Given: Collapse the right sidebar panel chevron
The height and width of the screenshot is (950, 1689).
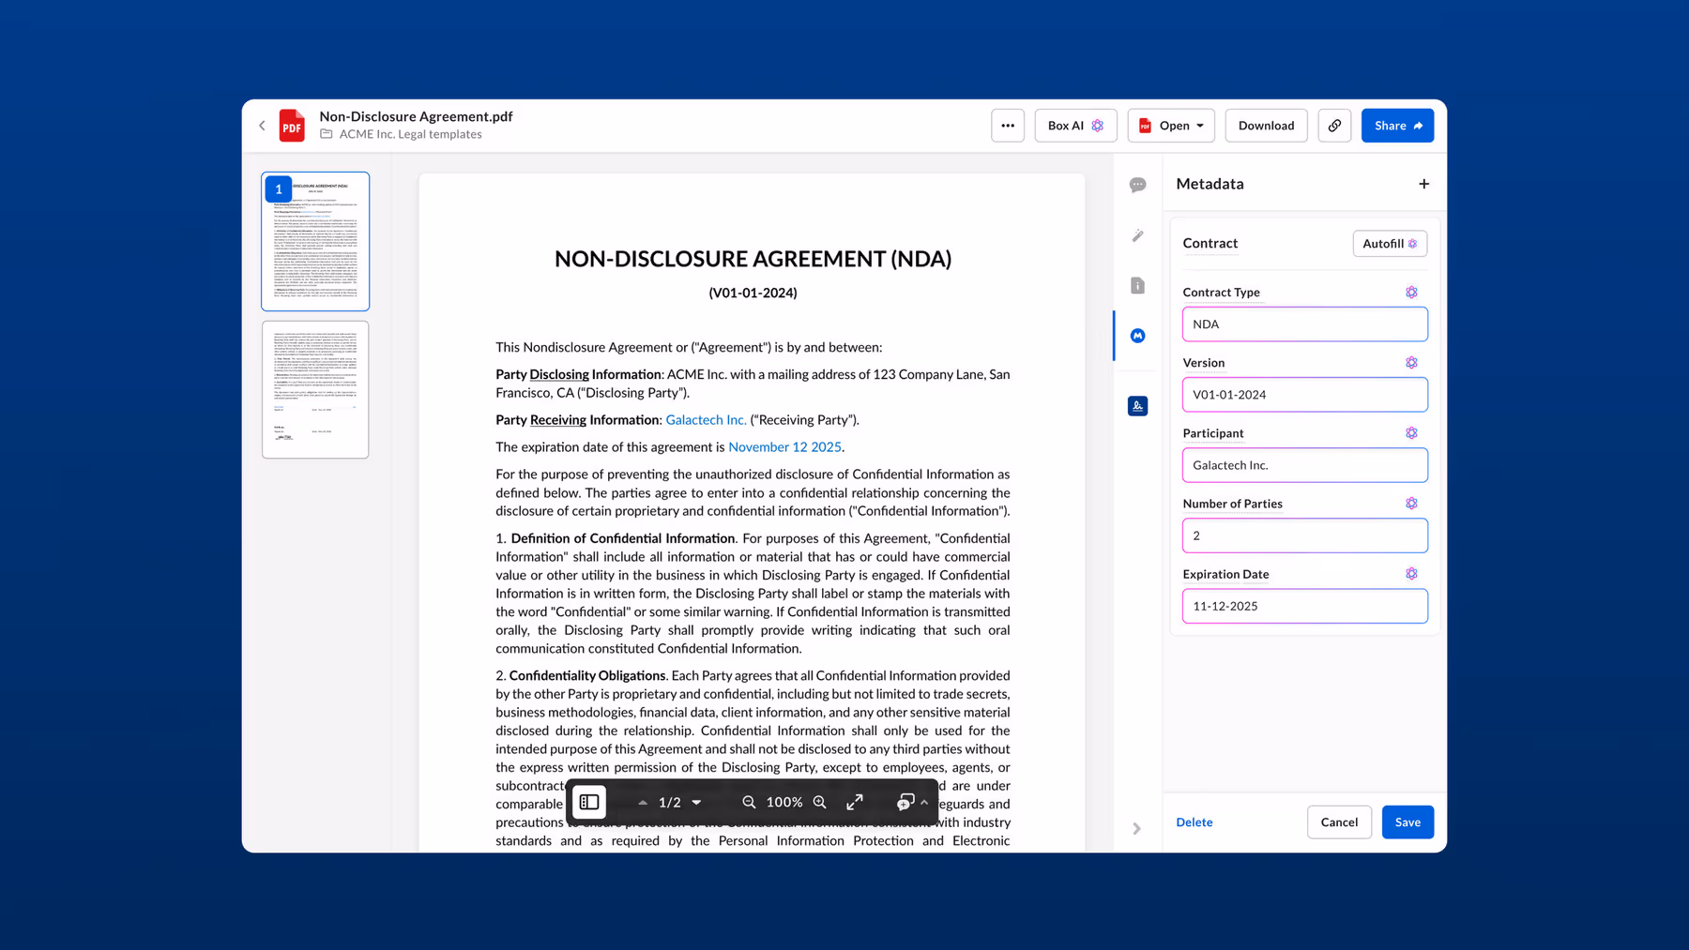Looking at the screenshot, I should click(1136, 829).
